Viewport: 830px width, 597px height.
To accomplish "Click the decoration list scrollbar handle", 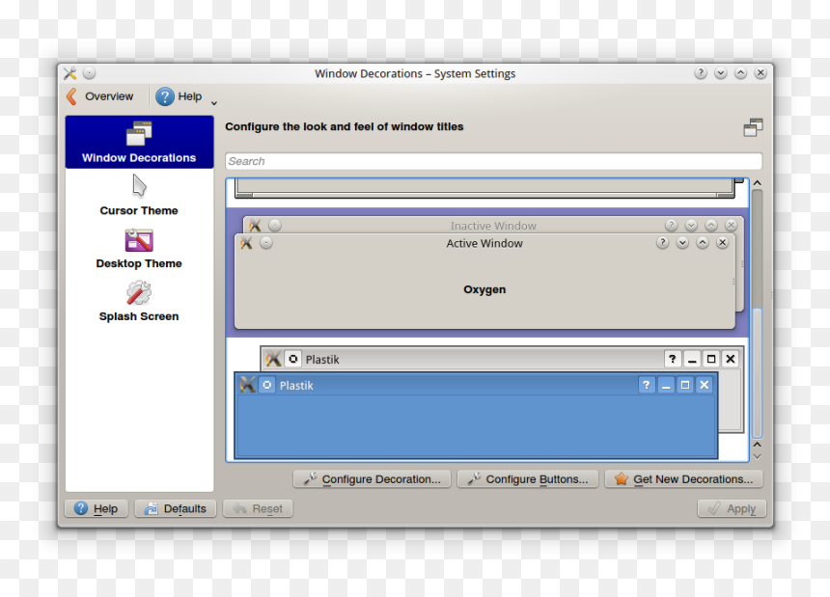I will tap(758, 373).
